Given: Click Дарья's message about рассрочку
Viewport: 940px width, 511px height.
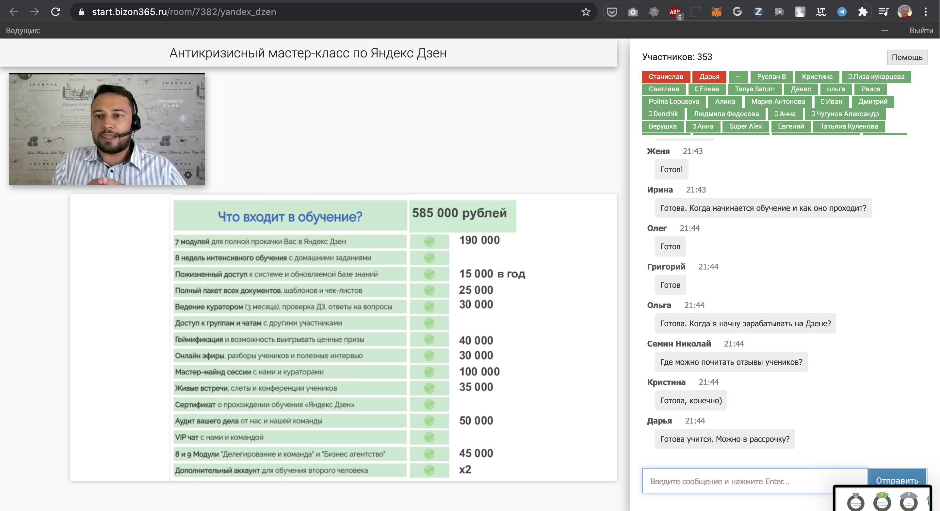Looking at the screenshot, I should [725, 439].
